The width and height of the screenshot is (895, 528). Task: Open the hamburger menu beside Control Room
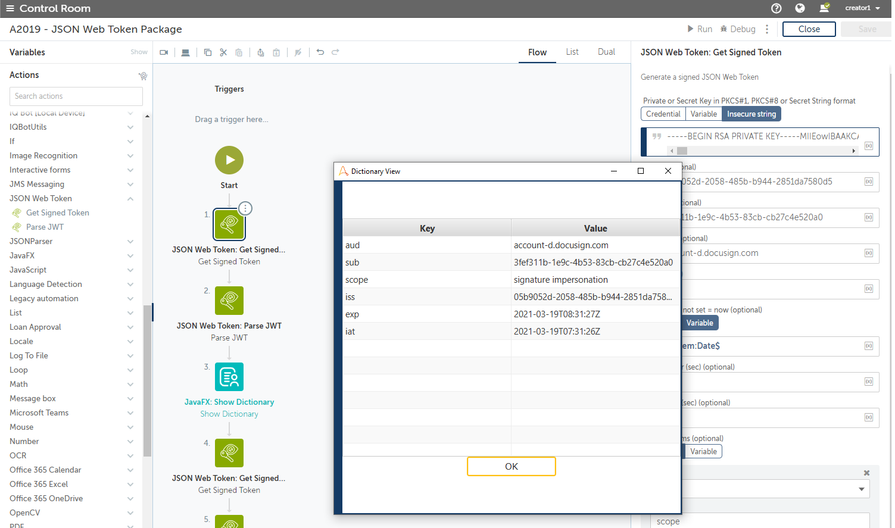tap(10, 8)
